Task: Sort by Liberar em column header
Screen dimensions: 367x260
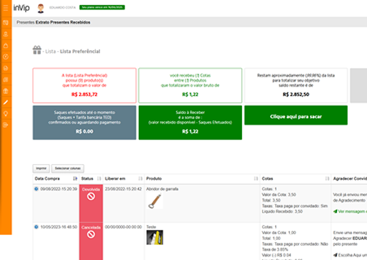Action: tap(124, 179)
